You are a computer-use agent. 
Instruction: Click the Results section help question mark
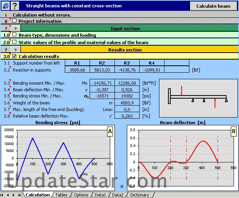(6, 49)
